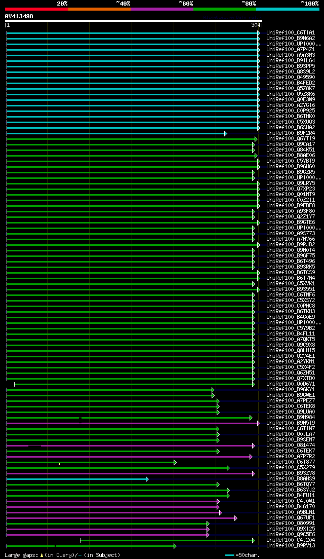Image resolution: width=324 pixels, height=559 pixels.
Task: Select subject UniRef100_Q8S9L2
Action: pyautogui.click(x=291, y=71)
